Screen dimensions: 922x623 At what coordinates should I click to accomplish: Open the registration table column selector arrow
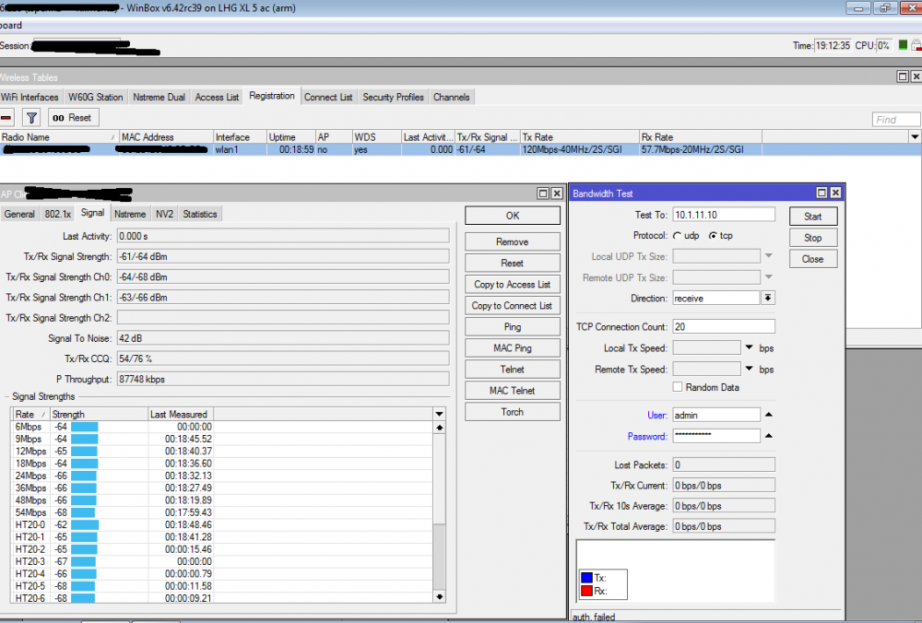coord(915,137)
